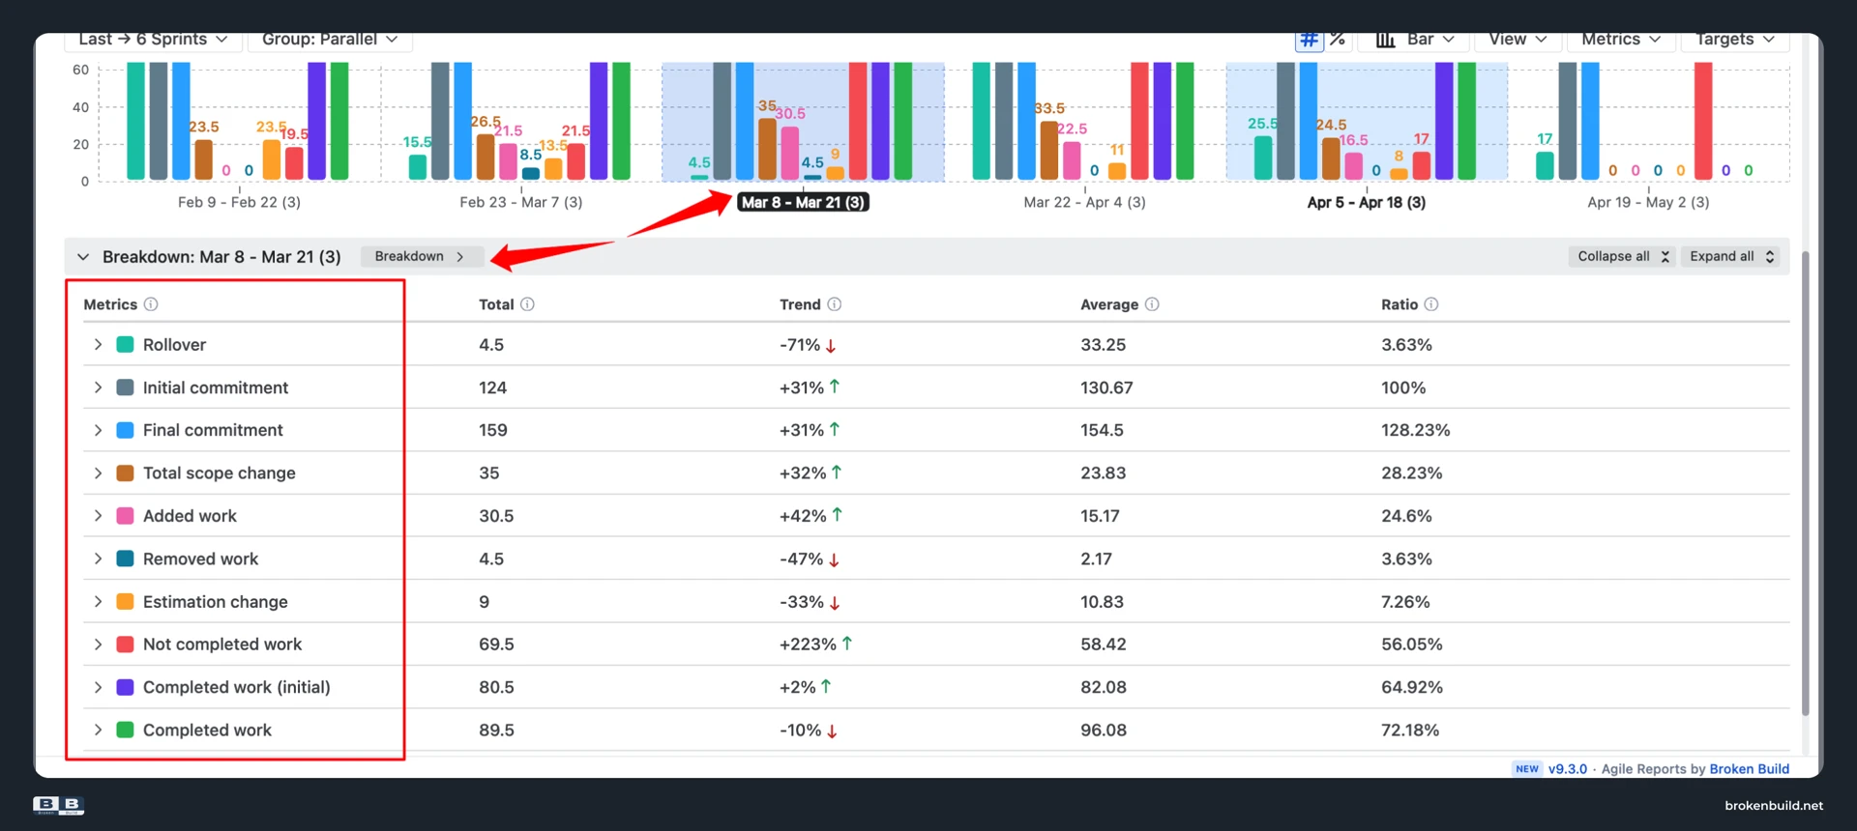Select the Mar 22 - Apr 4 (3) sprint label
The image size is (1857, 831).
(x=1084, y=203)
